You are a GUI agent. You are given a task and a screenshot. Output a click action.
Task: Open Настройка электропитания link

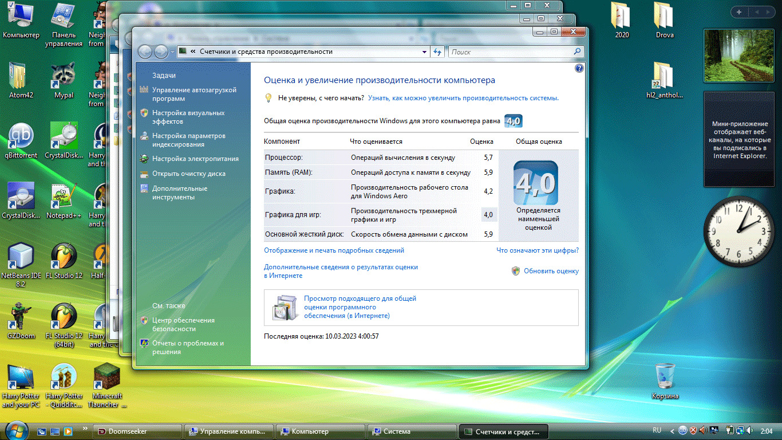pos(195,159)
